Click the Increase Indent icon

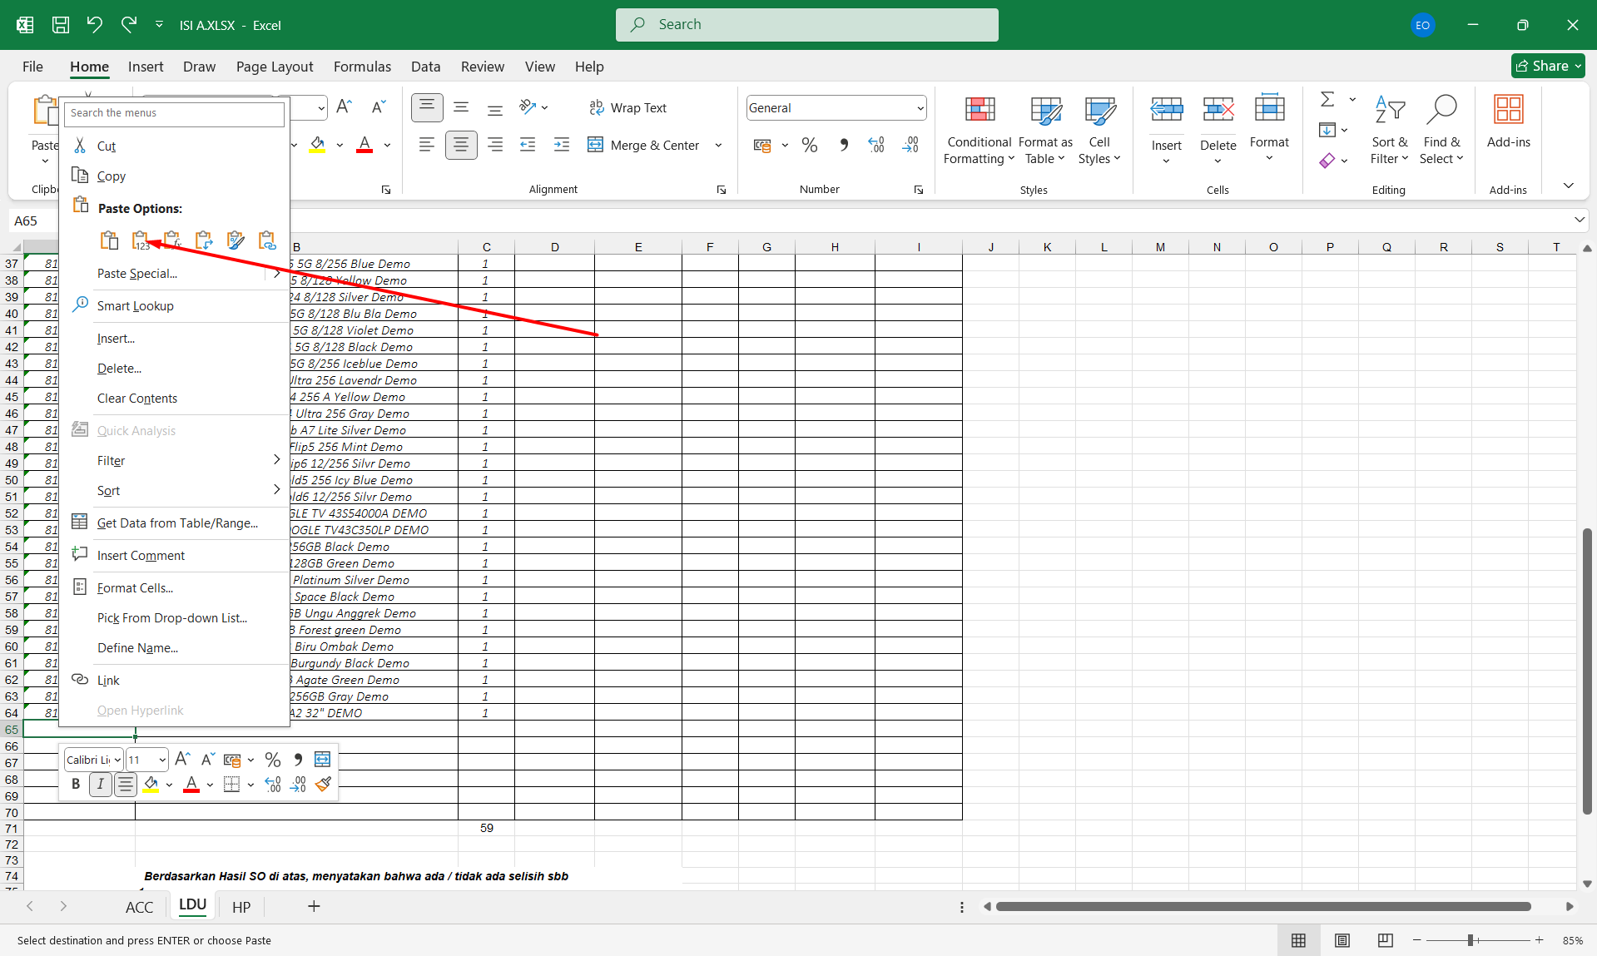click(x=562, y=146)
